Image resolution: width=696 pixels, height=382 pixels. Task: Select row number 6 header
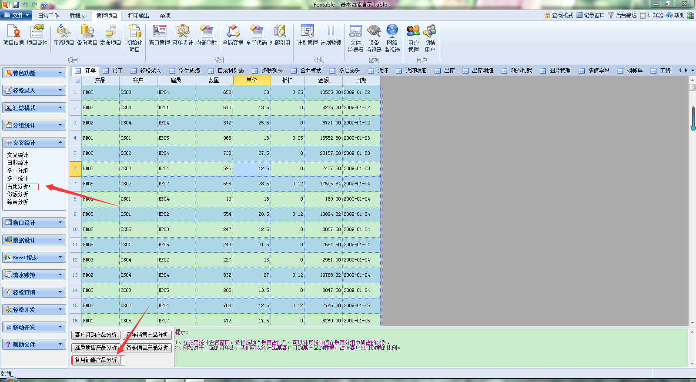pos(75,168)
